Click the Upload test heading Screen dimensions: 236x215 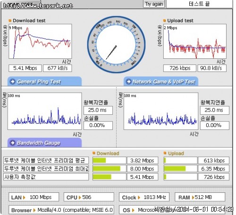(x=180, y=21)
